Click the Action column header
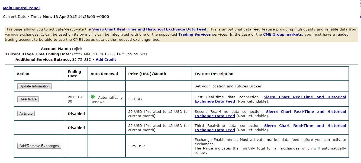 (23, 74)
